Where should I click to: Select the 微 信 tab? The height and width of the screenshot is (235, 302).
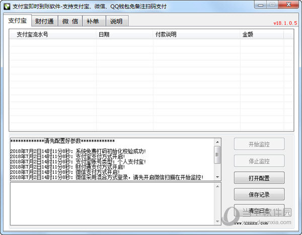pyautogui.click(x=70, y=21)
